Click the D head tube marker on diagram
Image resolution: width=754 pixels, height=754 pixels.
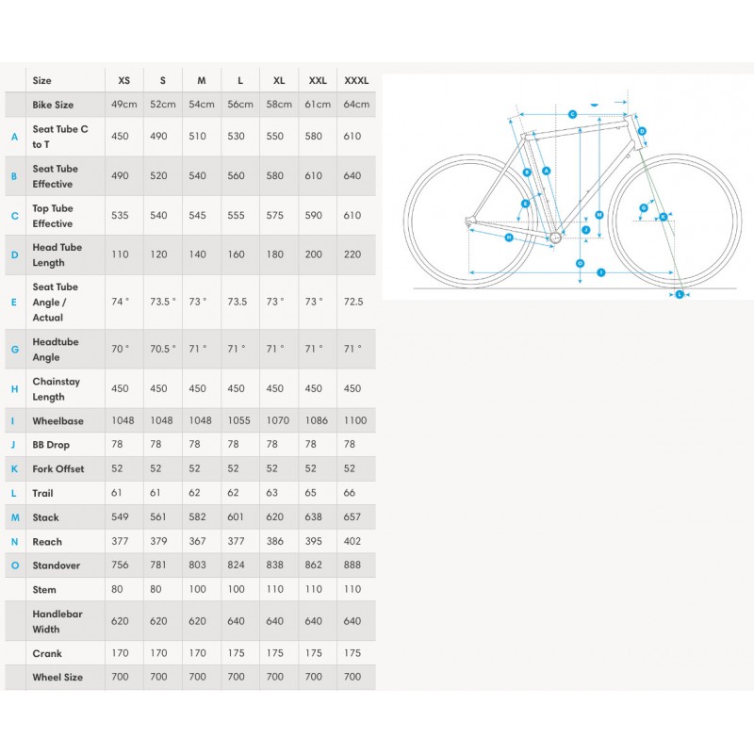point(642,131)
